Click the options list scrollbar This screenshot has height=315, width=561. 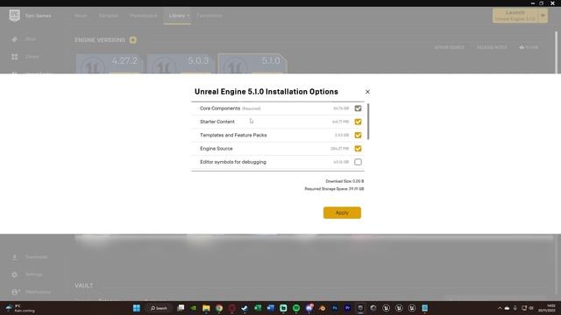[368, 122]
